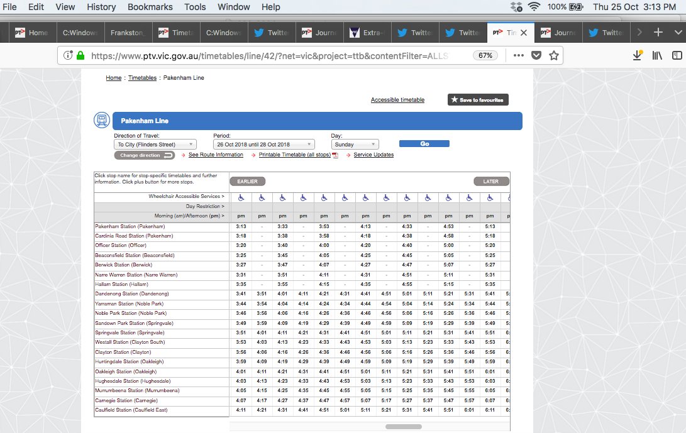
Task: Open See Route Information link
Action: 216,155
